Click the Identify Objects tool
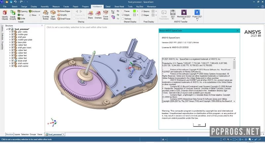This screenshot has height=143, width=265. 5,15
